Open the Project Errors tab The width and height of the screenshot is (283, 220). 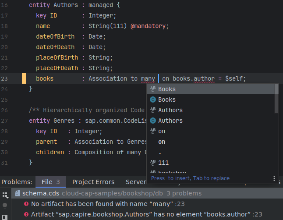pos(93,182)
